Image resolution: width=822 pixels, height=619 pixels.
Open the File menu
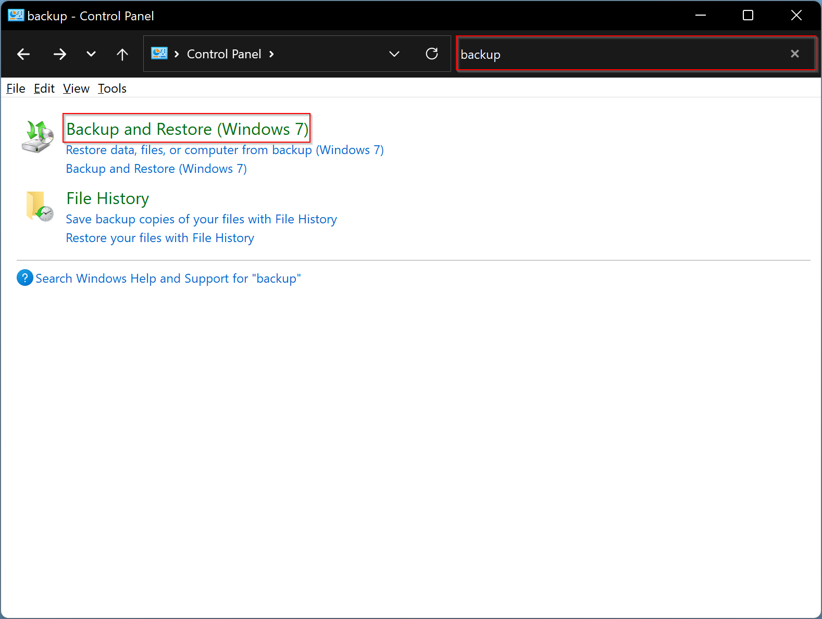16,89
